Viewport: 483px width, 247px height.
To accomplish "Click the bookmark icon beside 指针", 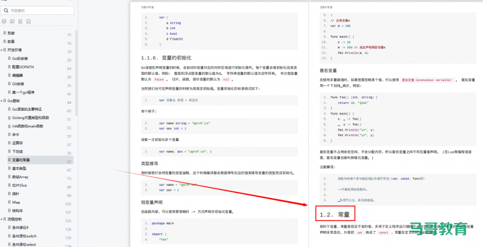I will [x=9, y=194].
